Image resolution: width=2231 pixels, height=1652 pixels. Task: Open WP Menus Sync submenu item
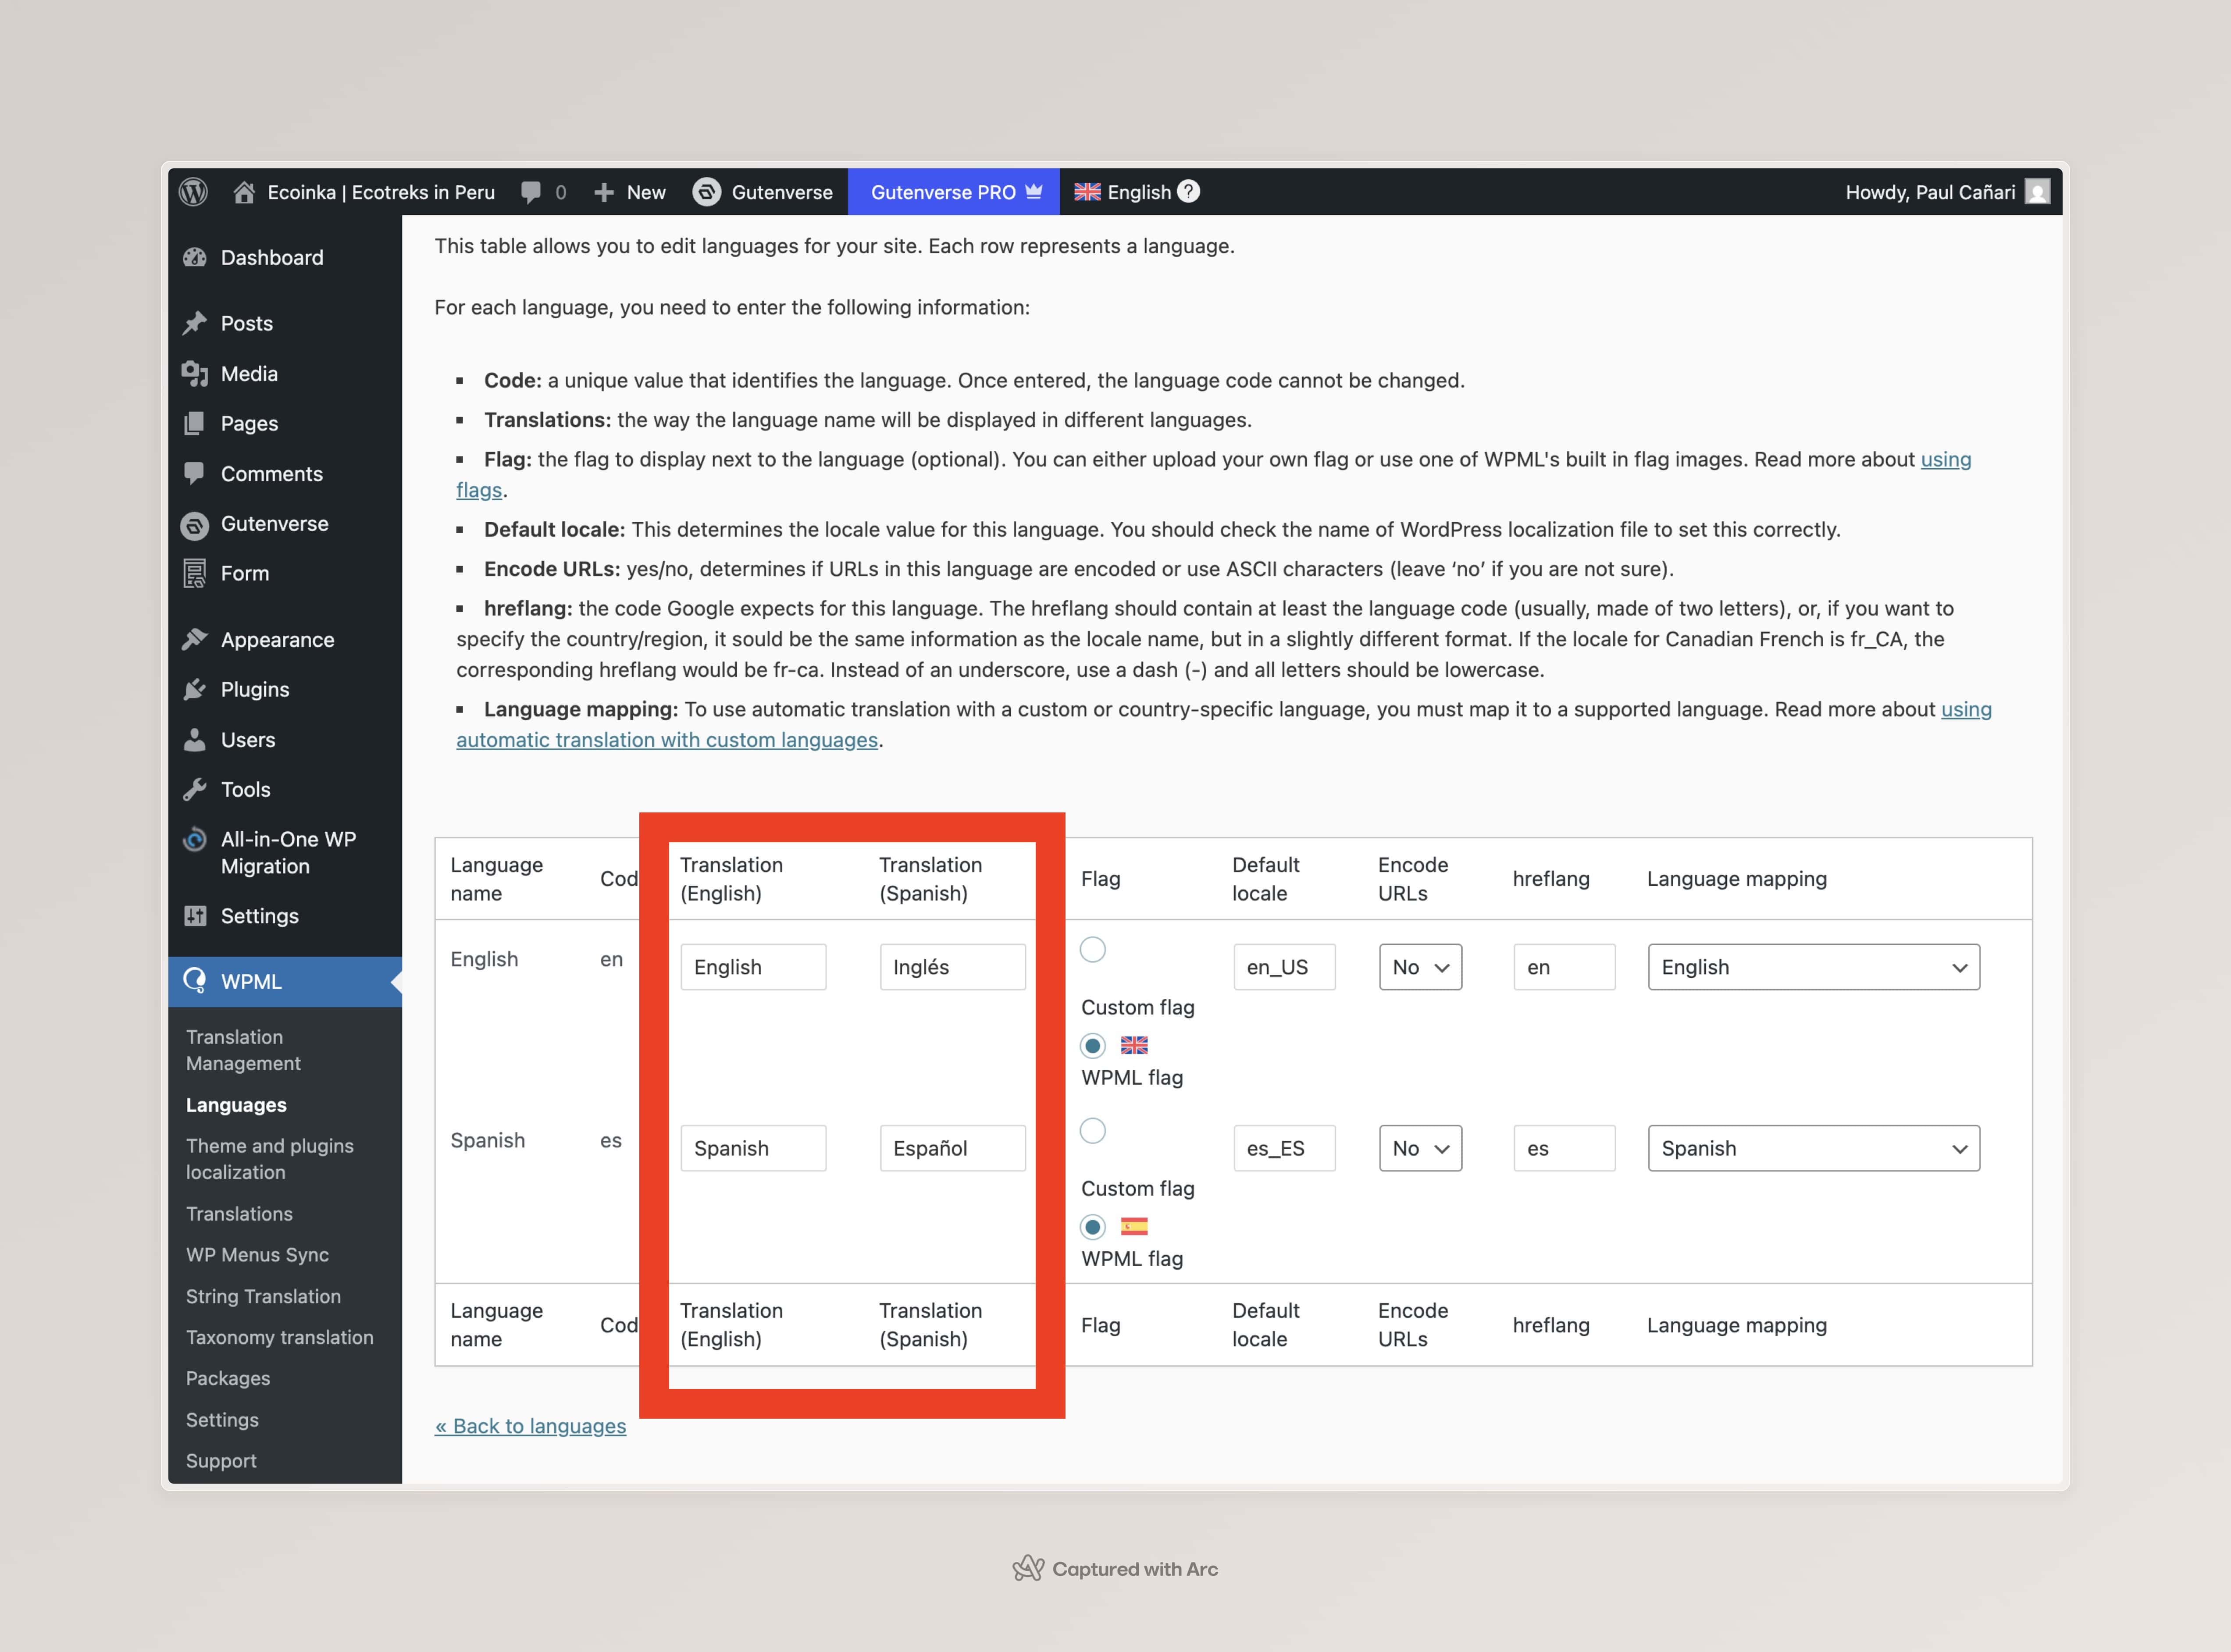click(257, 1255)
